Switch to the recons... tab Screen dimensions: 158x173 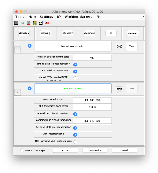click(x=133, y=33)
